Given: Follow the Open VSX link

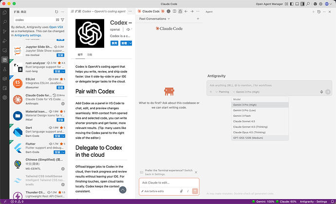Looking at the screenshot, I should click(56, 27).
